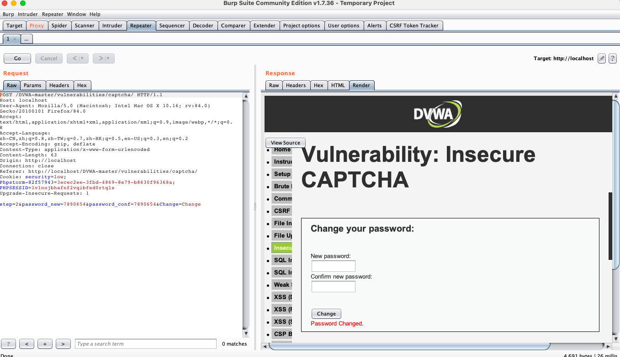Select the request Raw tab
The height and width of the screenshot is (357, 620).
12,85
